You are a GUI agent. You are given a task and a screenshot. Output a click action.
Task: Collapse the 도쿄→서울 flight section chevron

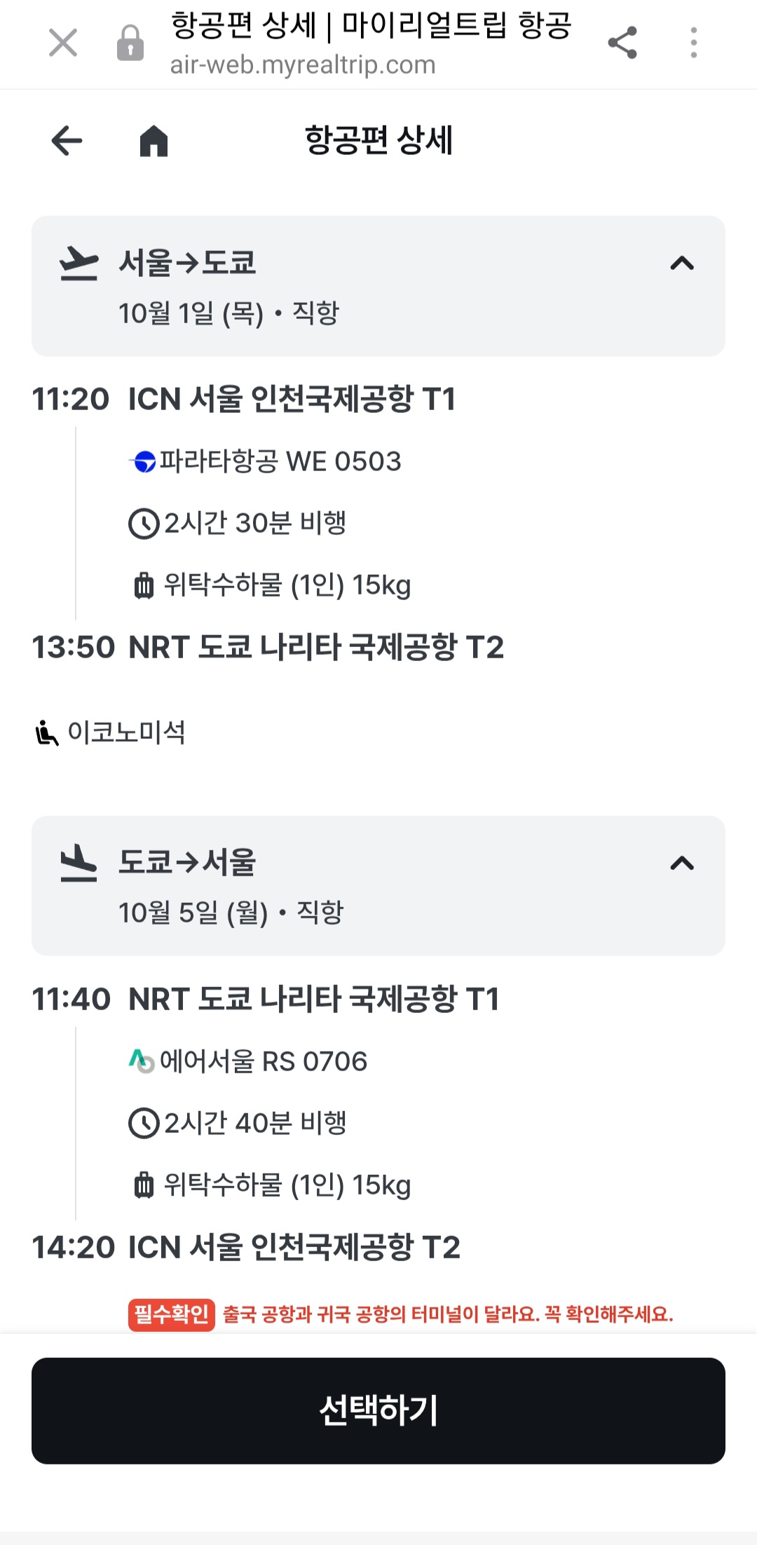[682, 863]
